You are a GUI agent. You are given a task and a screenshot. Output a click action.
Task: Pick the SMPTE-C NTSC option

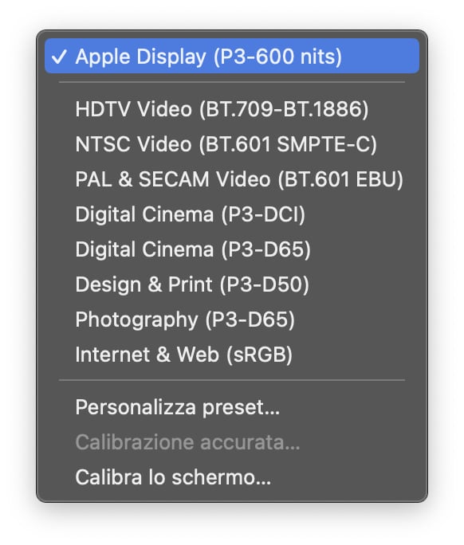point(232,144)
